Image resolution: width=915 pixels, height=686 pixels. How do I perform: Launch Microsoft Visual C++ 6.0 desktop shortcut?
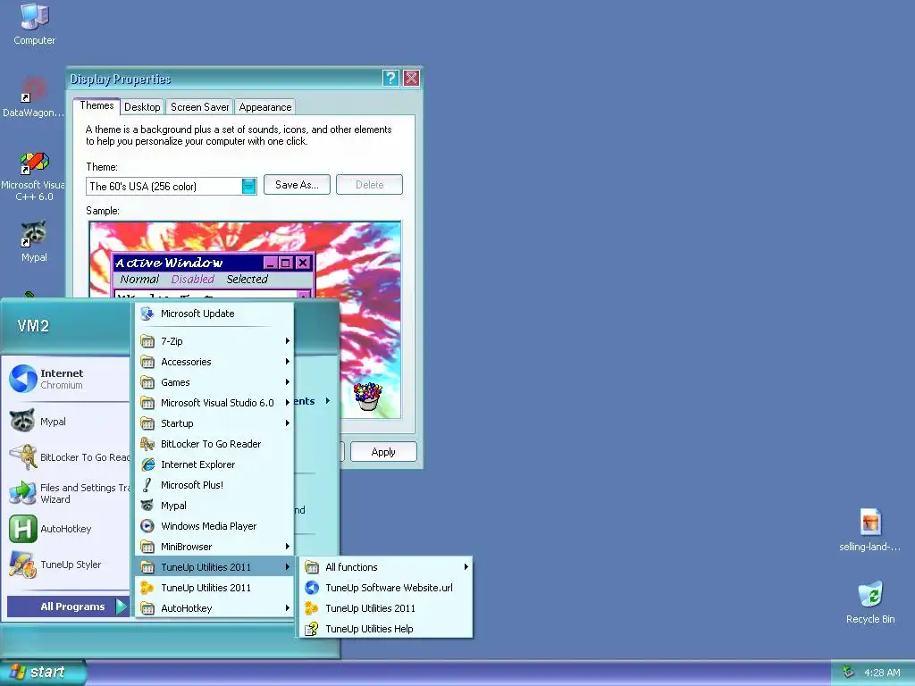click(x=33, y=176)
